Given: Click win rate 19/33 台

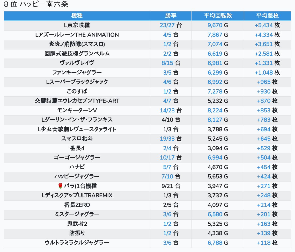Looking at the screenshot, I should click(x=171, y=139).
